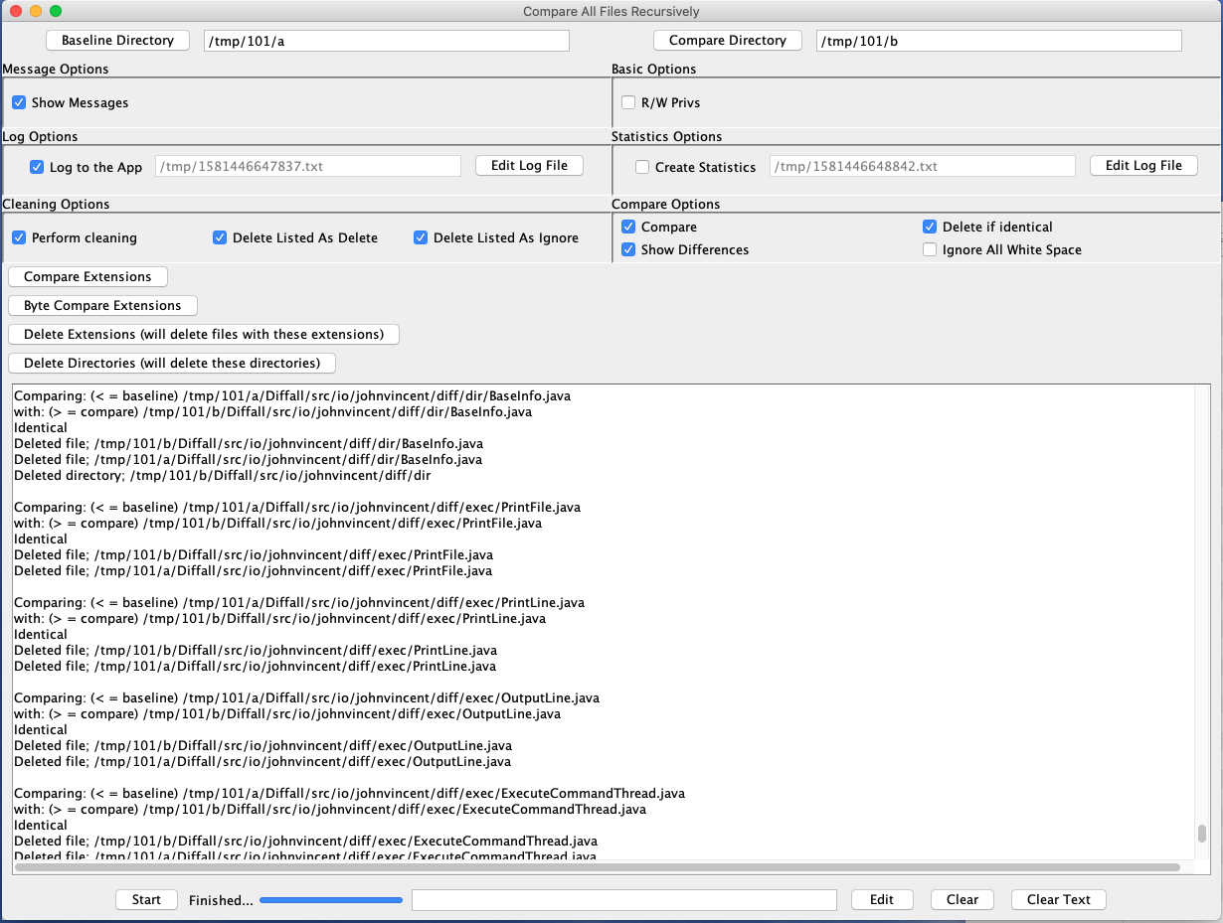The width and height of the screenshot is (1223, 923).
Task: Click Edit Log File under Log Options
Action: 529,166
